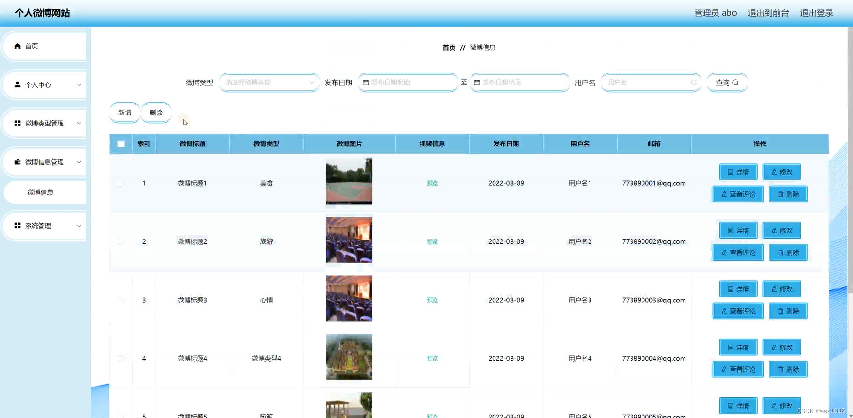The height and width of the screenshot is (418, 853).
Task: Expand 系统管理 menu chevron
Action: [79, 226]
